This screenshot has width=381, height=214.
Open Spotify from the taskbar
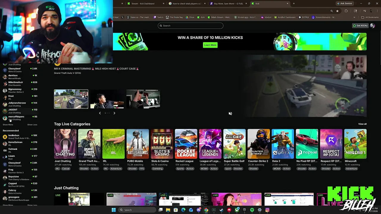pyautogui.click(x=252, y=210)
